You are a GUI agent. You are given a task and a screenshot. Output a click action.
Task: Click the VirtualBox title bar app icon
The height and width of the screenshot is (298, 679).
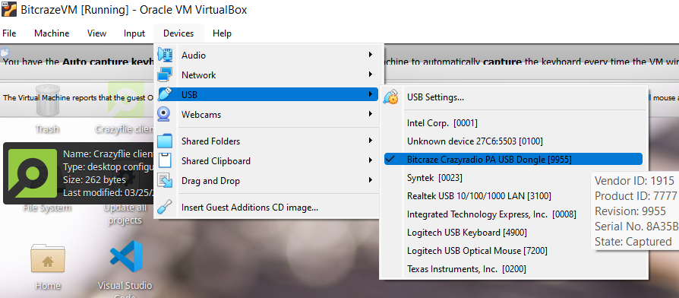8,9
